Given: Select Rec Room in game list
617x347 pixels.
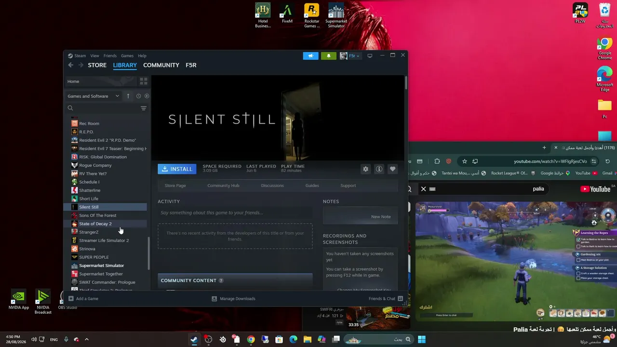Looking at the screenshot, I should pyautogui.click(x=108, y=123).
